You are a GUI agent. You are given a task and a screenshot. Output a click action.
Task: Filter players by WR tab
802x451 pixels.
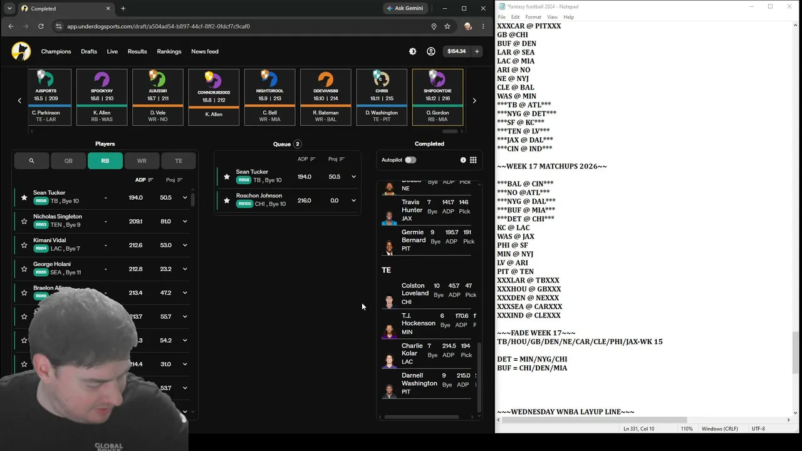click(142, 161)
